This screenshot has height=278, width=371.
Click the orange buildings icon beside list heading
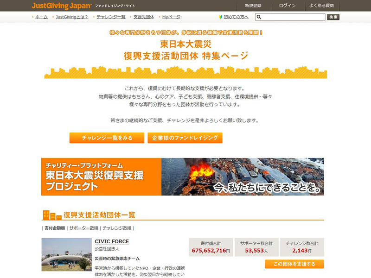pyautogui.click(x=52, y=215)
